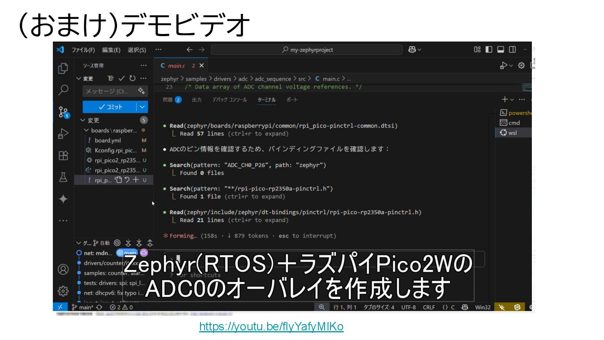Switch to デバッグ コンソール panel tab

click(x=229, y=100)
